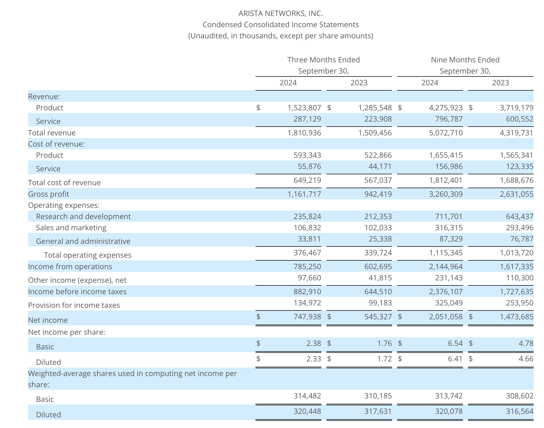Click the 2023 column header under Nine Months
The width and height of the screenshot is (544, 428).
tap(501, 83)
